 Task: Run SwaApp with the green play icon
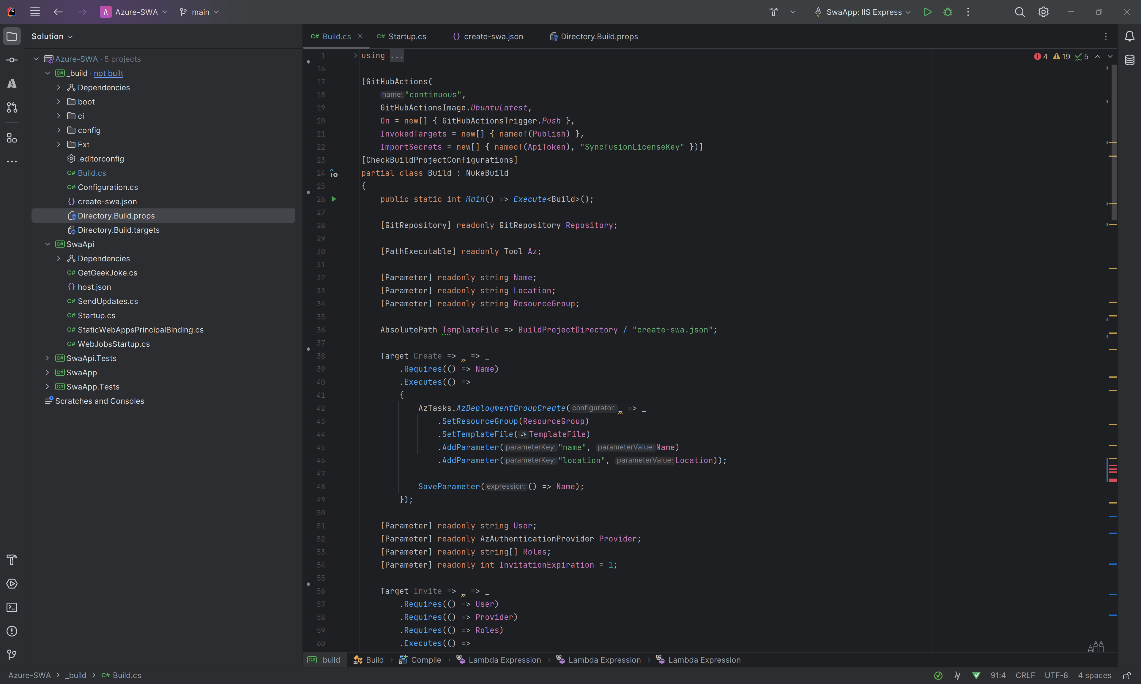927,12
